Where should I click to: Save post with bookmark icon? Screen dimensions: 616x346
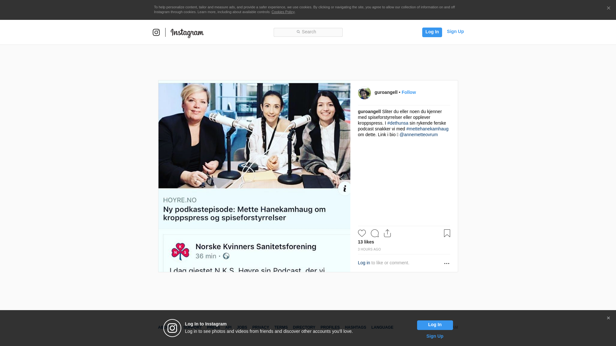pos(447,233)
